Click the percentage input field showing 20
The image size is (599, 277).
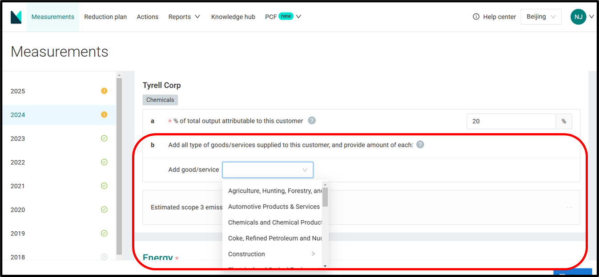[511, 121]
